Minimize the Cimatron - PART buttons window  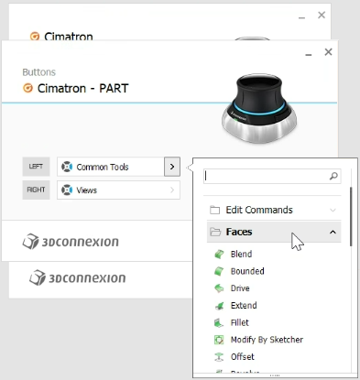(309, 54)
